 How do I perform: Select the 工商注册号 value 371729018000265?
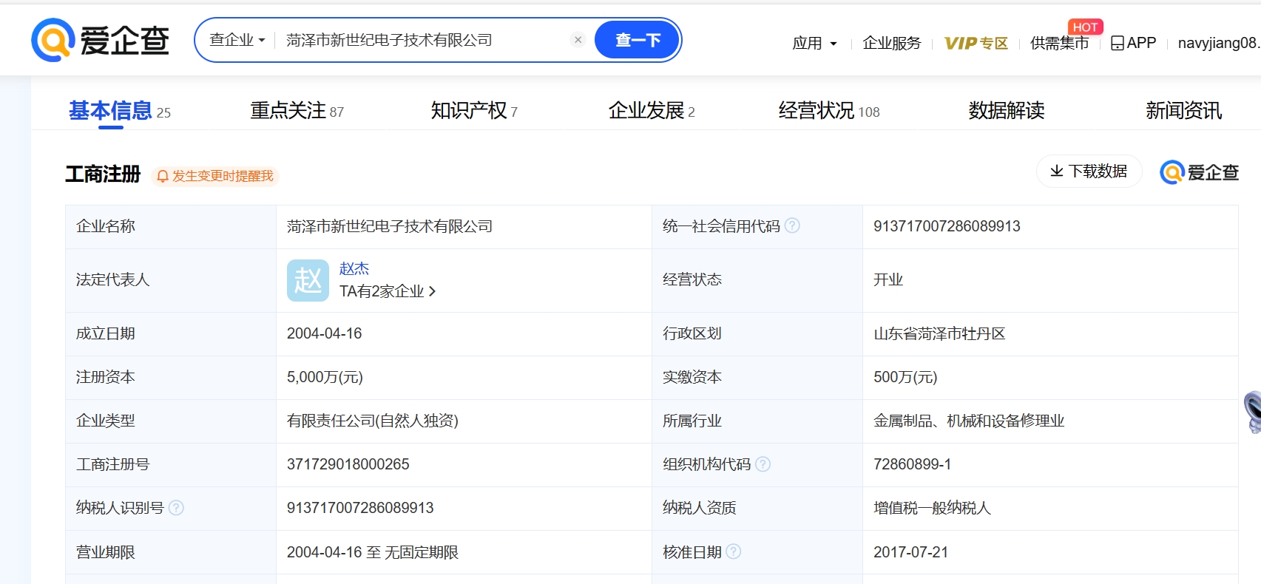[348, 464]
